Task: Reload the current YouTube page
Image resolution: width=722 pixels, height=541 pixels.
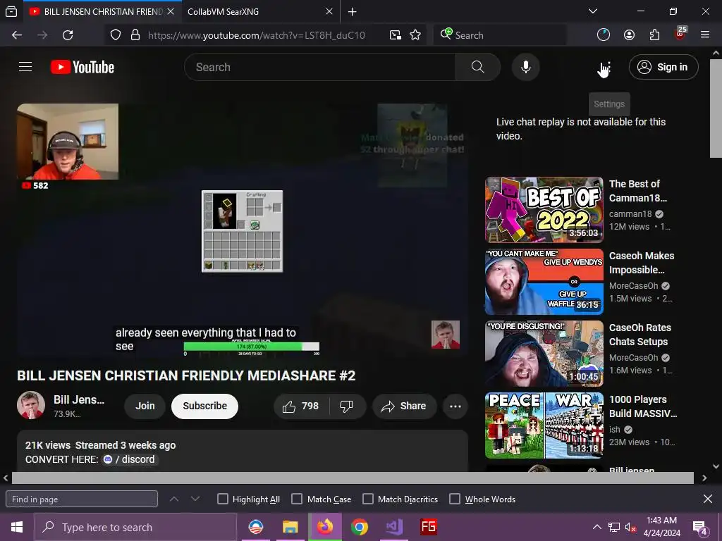Action: 68,35
